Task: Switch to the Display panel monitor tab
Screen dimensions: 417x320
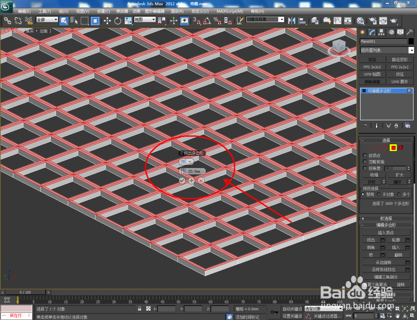Action: (x=400, y=32)
